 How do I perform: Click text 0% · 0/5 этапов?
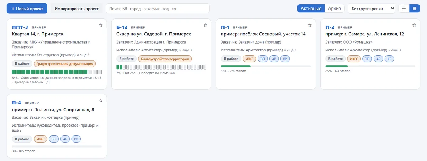[23, 151]
